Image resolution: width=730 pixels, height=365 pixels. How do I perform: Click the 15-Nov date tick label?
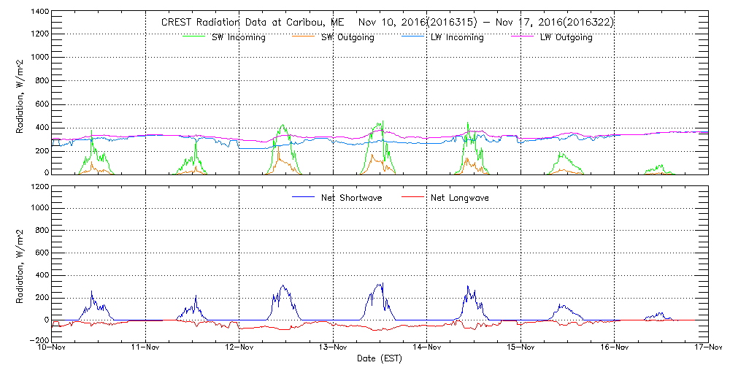click(520, 348)
